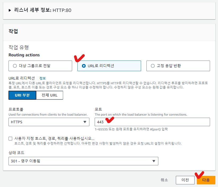The image size is (218, 187).
Task: Proceed with the orange 다음 button
Action: 206,180
